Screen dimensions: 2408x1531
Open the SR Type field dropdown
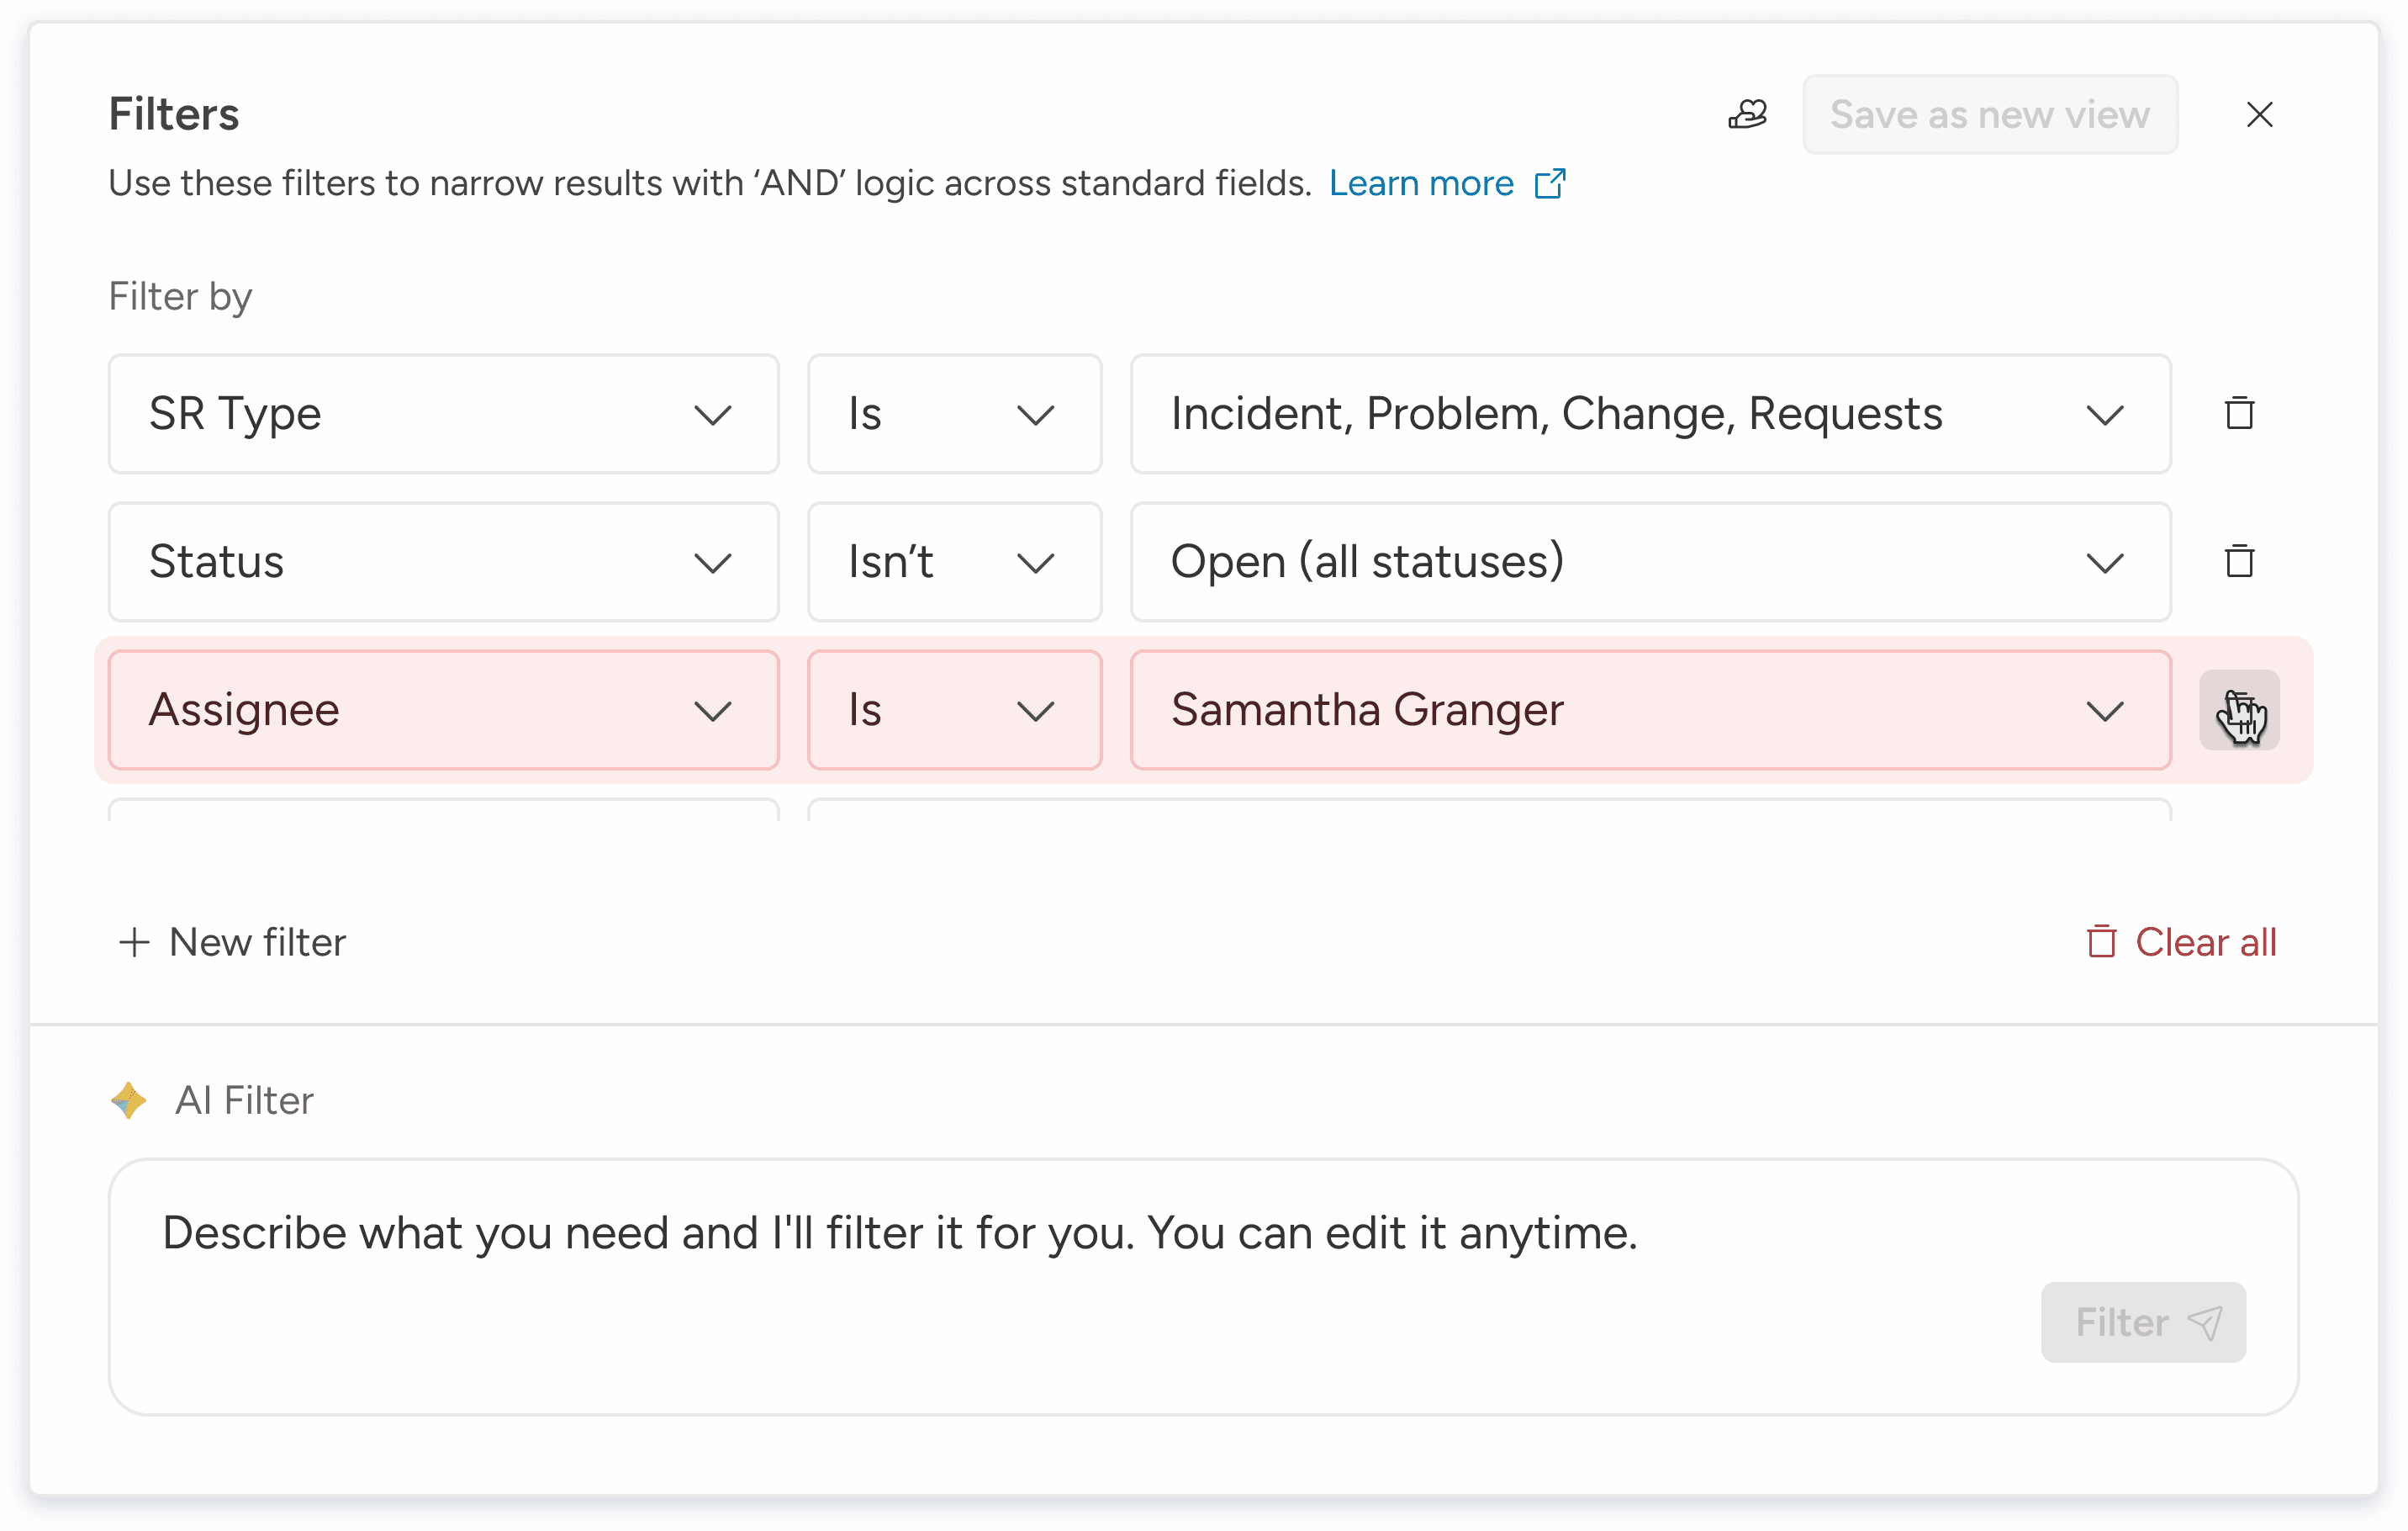tap(443, 413)
